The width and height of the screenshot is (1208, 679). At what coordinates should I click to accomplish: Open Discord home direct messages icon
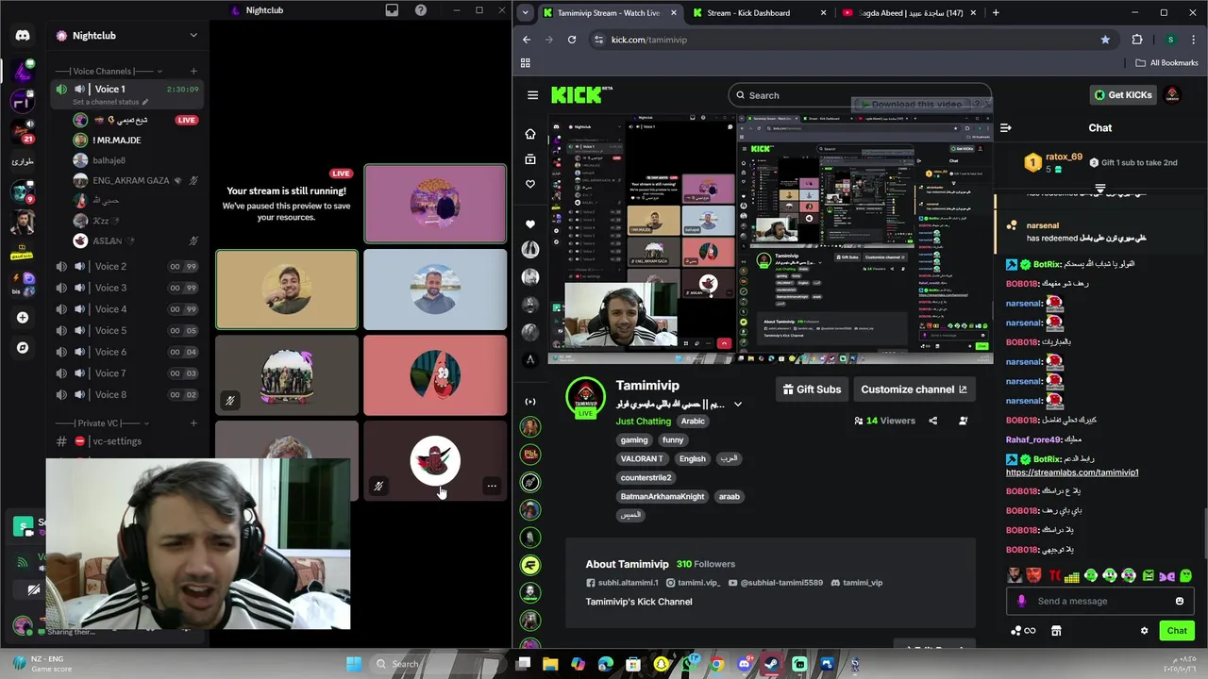(23, 35)
